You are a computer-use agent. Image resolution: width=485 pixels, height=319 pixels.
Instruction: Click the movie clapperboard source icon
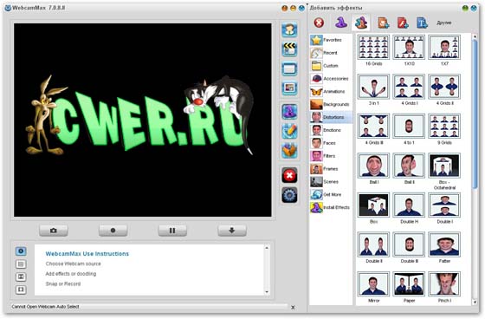[x=289, y=49]
